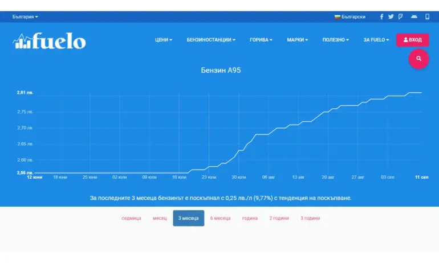Expand the България country dropdown
Viewport: 439px width, 263px height.
click(25, 17)
